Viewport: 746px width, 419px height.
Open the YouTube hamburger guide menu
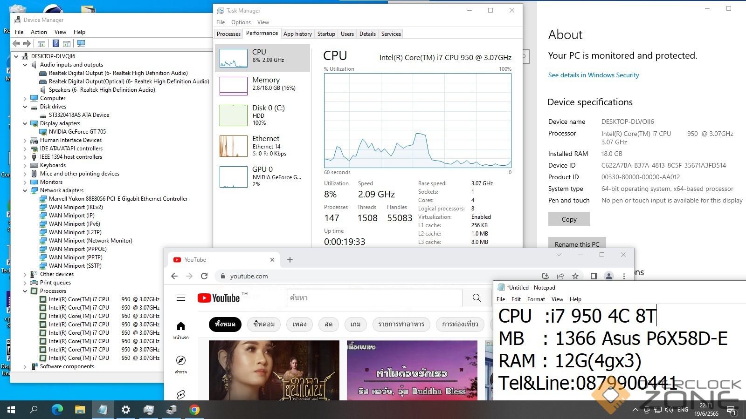(x=181, y=298)
